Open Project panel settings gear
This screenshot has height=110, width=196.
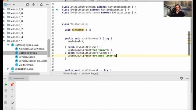tap(41, 5)
